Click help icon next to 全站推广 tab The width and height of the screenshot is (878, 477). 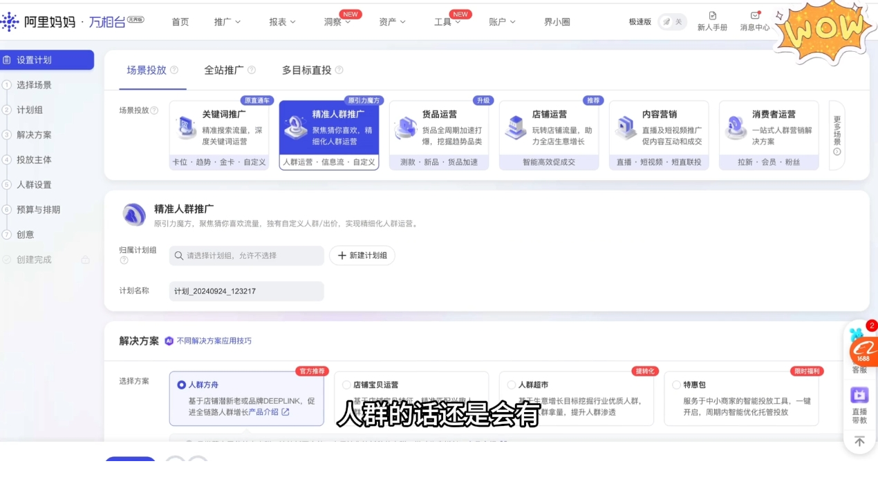252,70
